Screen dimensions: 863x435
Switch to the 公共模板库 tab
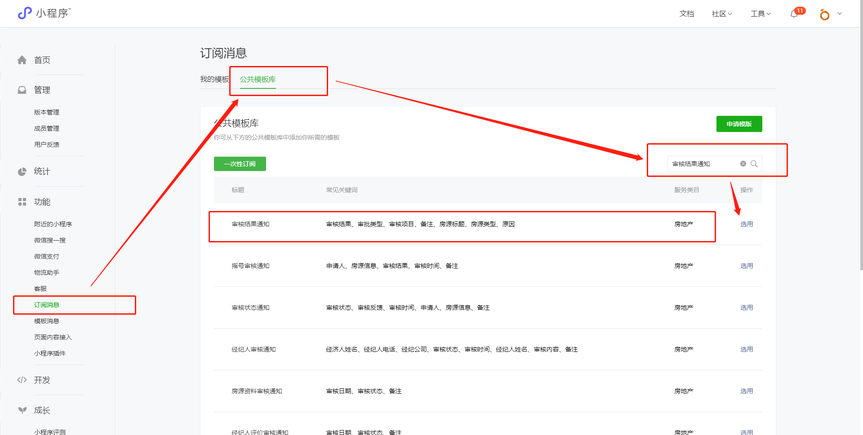[x=258, y=79]
